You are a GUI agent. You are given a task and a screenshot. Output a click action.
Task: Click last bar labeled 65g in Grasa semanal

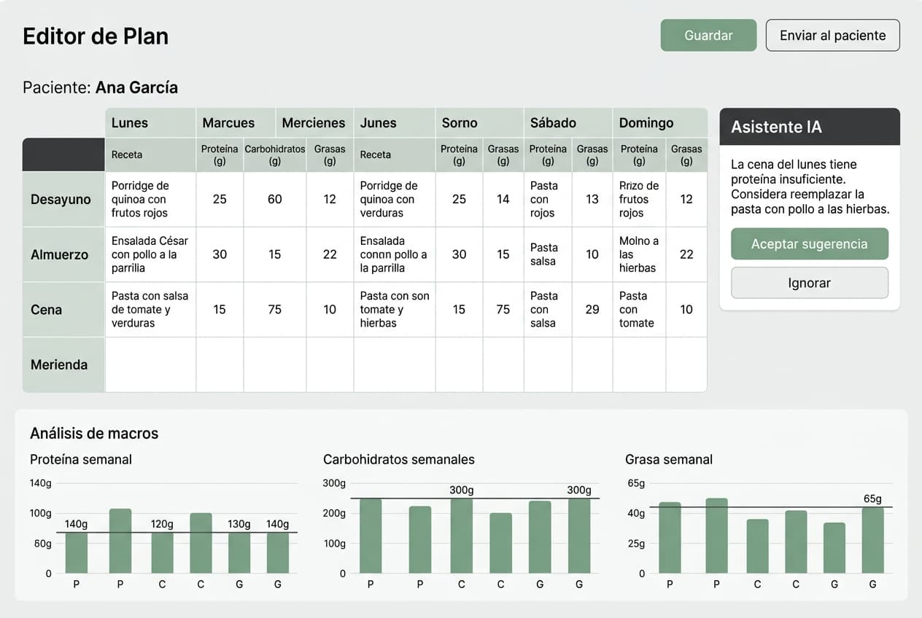[872, 540]
